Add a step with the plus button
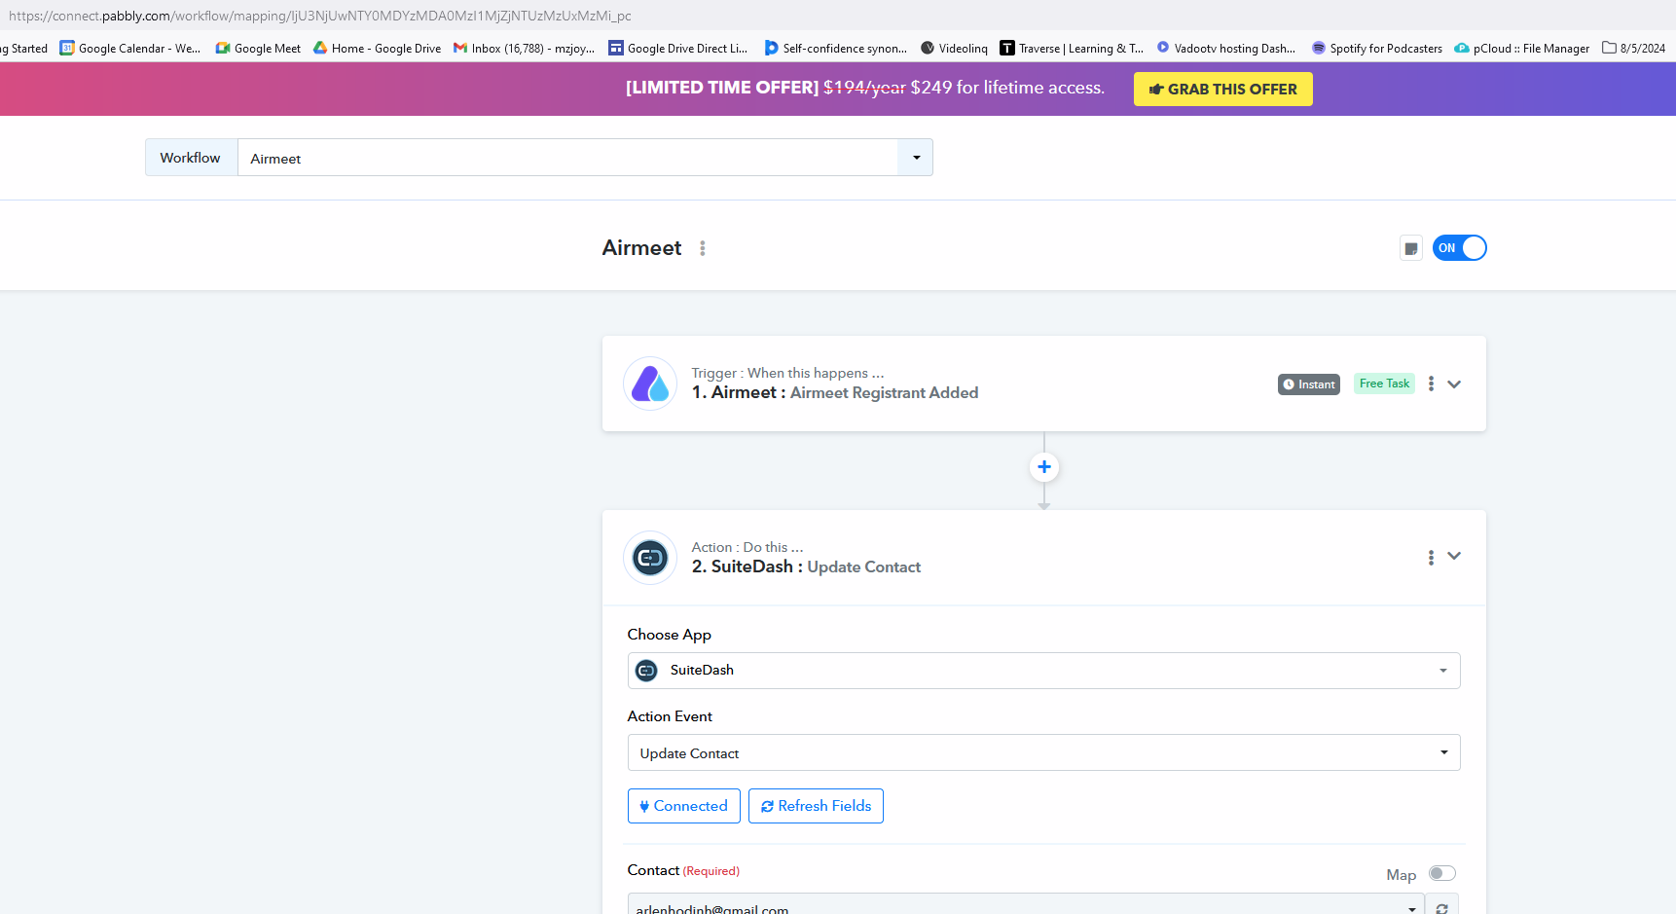Image resolution: width=1676 pixels, height=914 pixels. click(1044, 467)
